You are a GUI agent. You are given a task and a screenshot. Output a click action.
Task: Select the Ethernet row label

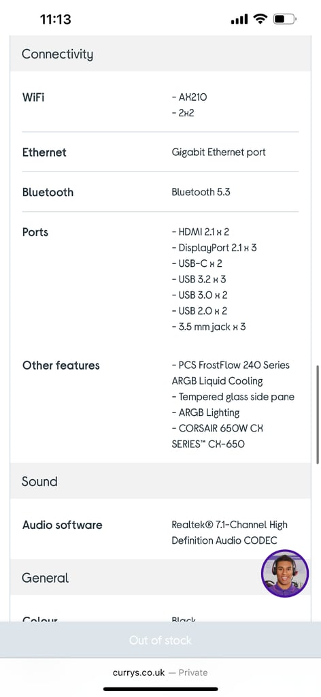[x=44, y=152]
